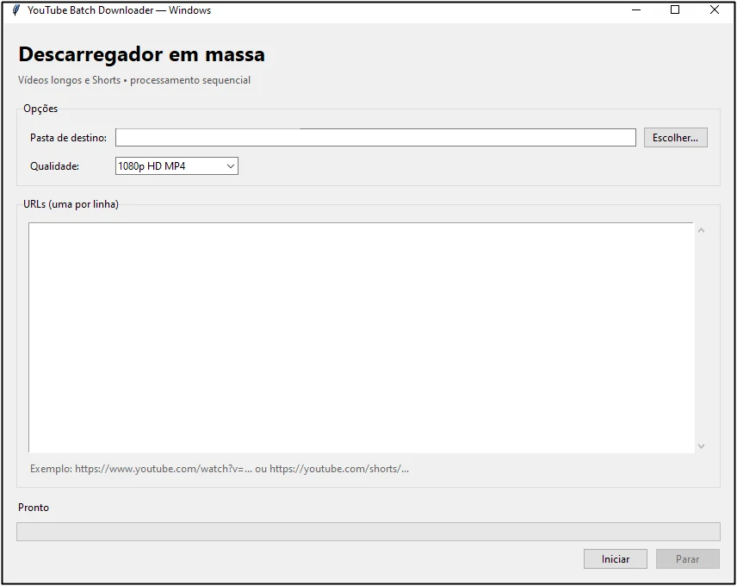Viewport: 737px width, 586px height.
Task: Click the URL list scroll-up arrow
Action: point(702,230)
